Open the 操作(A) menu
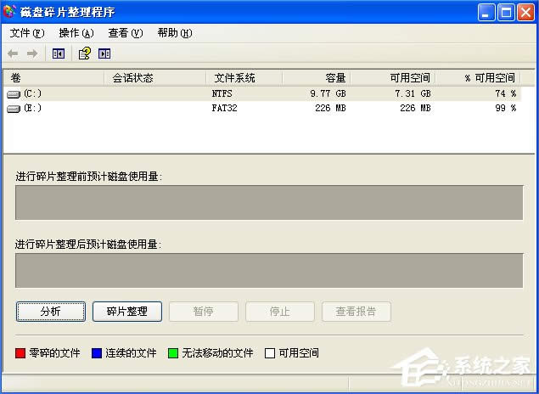This screenshot has height=394, width=539. (x=76, y=33)
